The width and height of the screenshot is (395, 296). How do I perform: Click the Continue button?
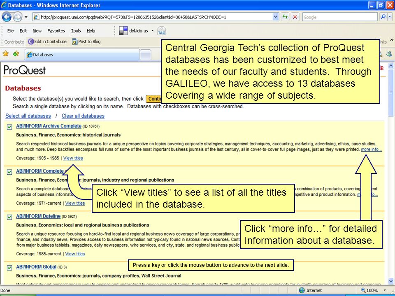tap(153, 99)
